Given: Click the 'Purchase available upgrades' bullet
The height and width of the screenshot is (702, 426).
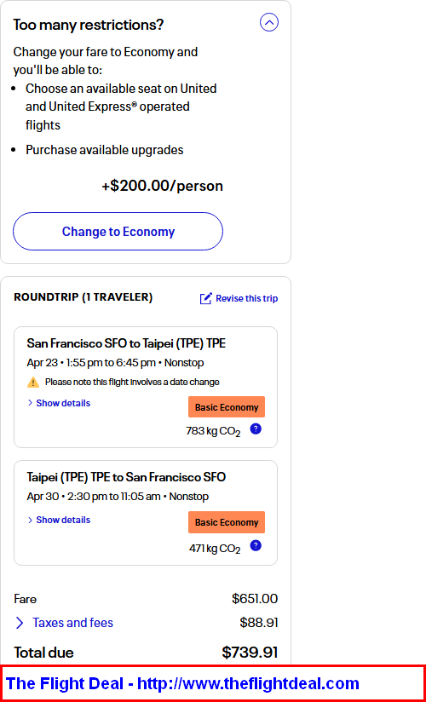Looking at the screenshot, I should (x=105, y=150).
